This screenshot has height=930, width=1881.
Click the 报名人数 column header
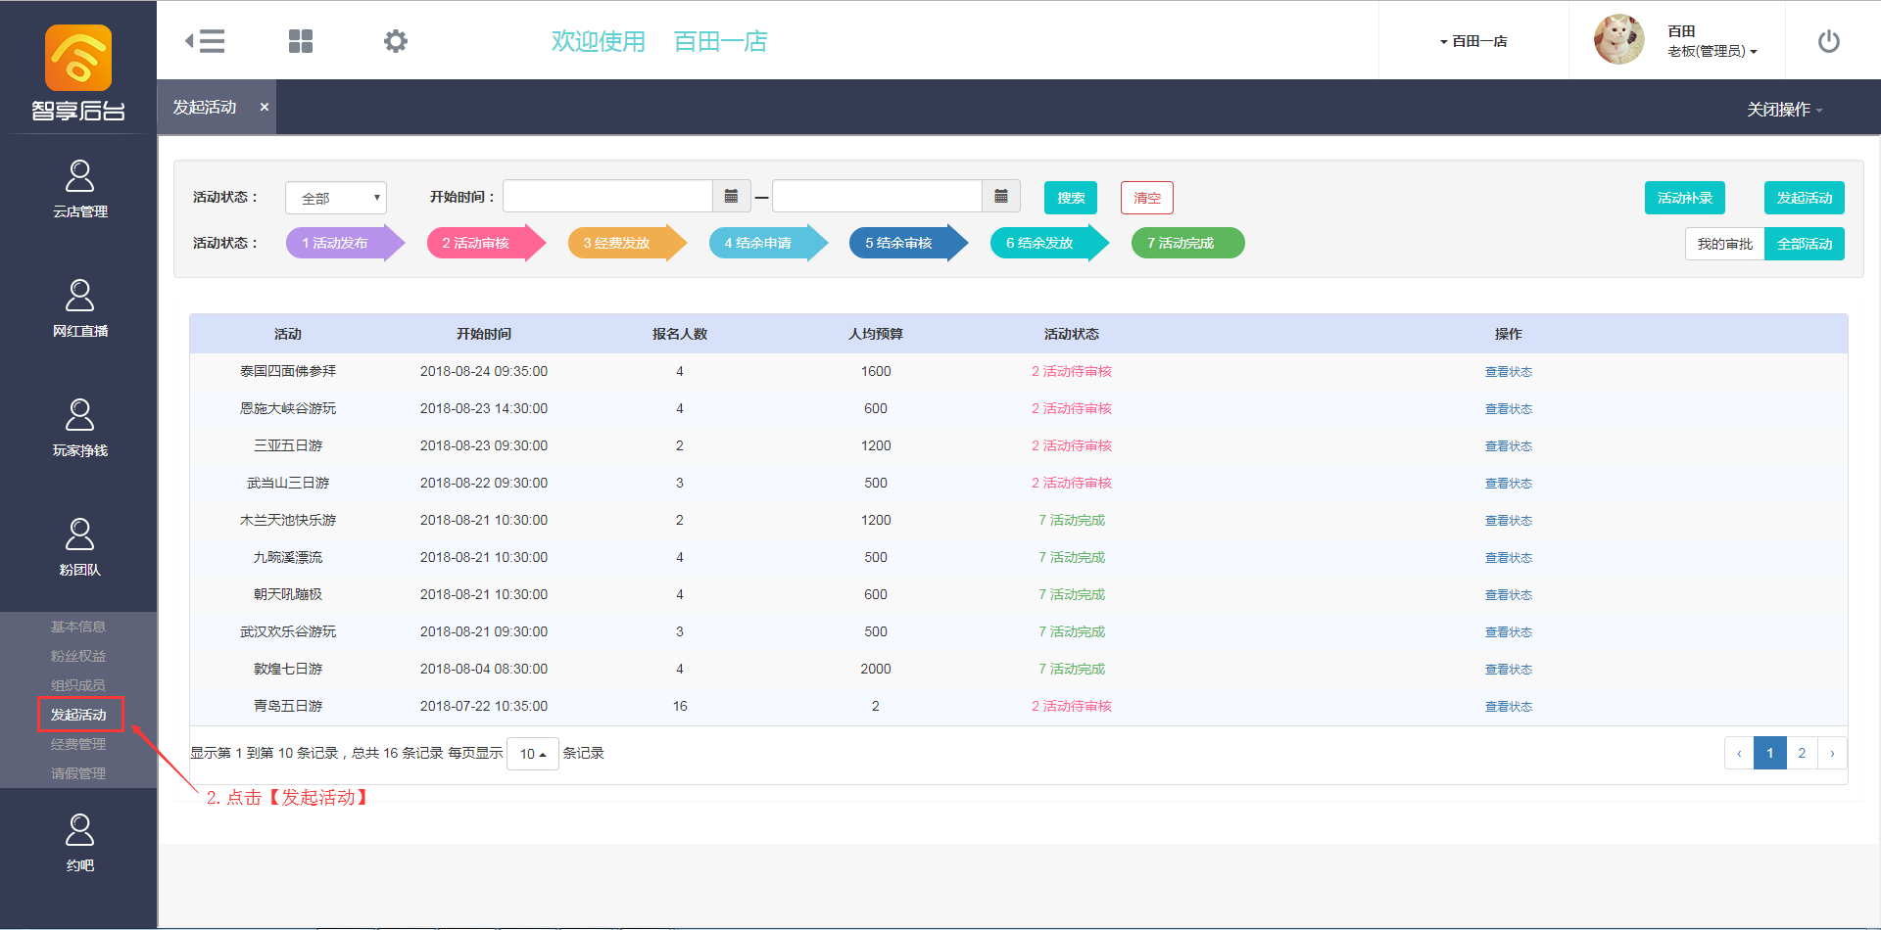coord(680,334)
